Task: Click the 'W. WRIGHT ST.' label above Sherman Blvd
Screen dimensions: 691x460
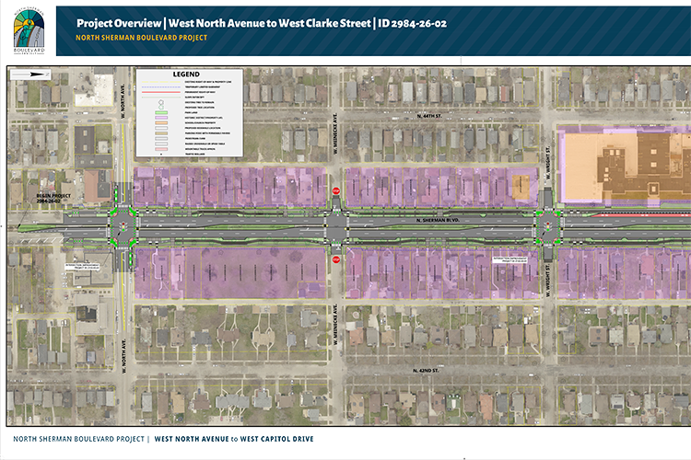Action: (x=549, y=163)
